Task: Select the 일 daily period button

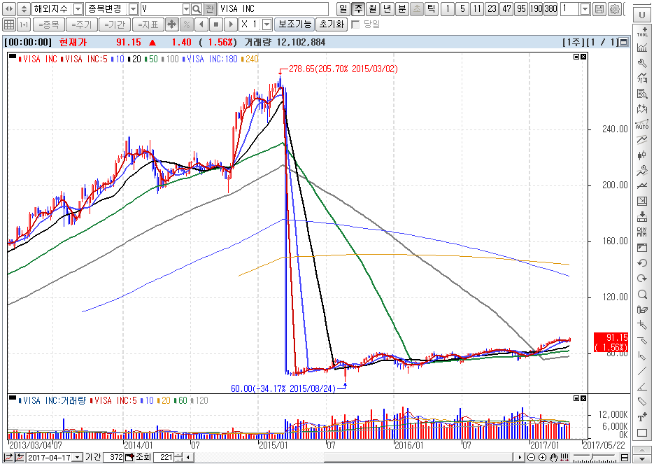Action: point(343,9)
